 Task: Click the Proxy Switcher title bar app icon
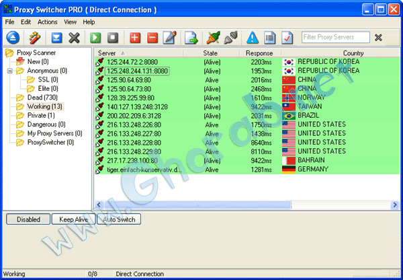(7, 9)
